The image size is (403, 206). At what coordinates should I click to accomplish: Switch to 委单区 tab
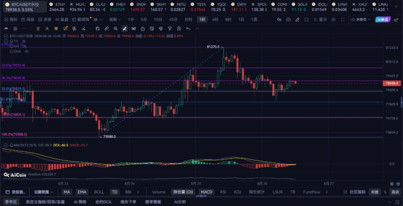pos(11,202)
